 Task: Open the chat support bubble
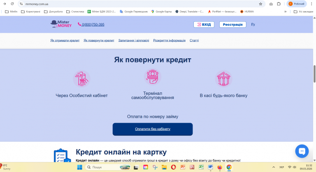click(302, 151)
